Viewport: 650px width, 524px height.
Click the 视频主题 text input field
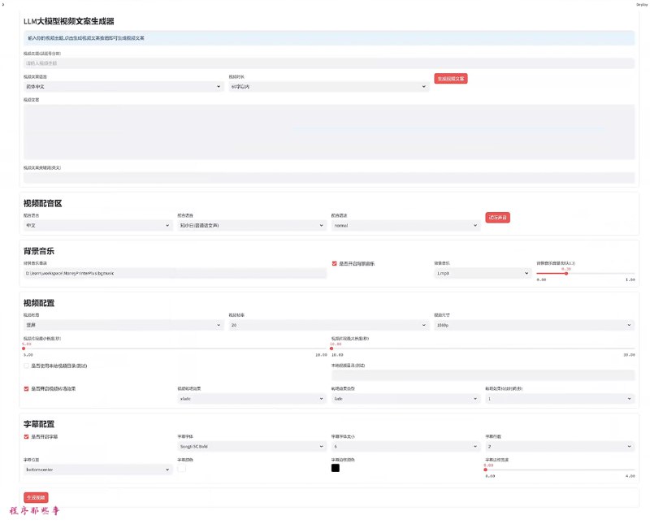click(x=328, y=63)
